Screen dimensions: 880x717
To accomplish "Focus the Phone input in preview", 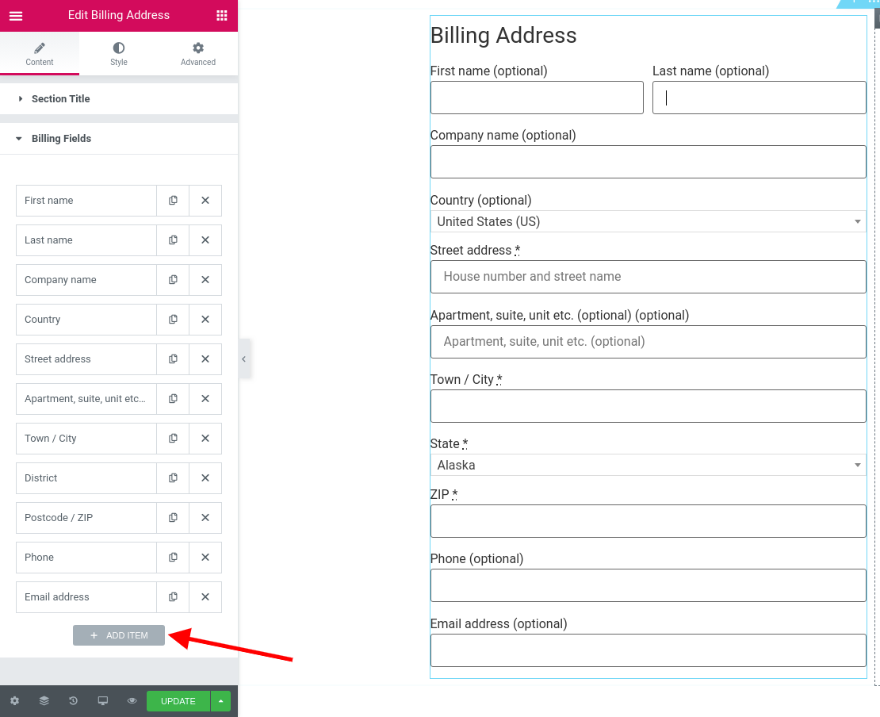I will coord(649,585).
